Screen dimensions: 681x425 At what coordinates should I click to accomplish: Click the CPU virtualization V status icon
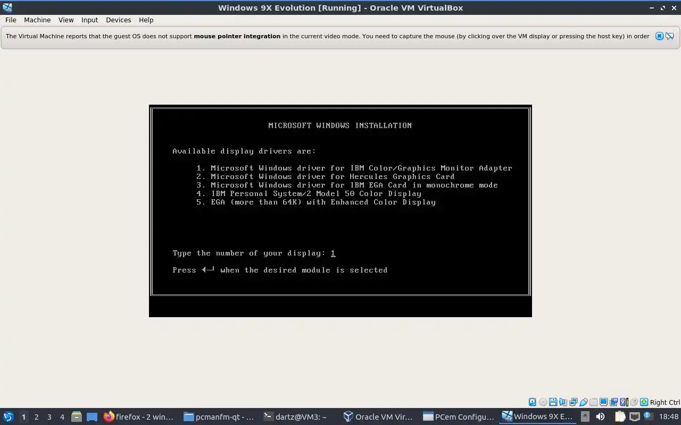(624, 402)
